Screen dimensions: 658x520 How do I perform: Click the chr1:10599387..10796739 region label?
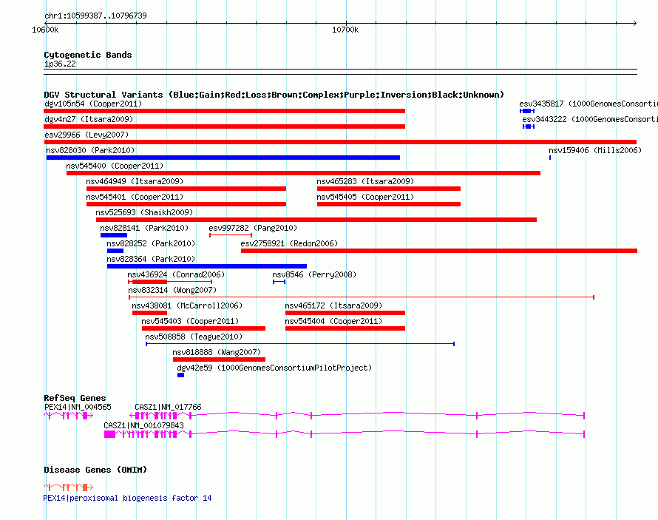[95, 16]
